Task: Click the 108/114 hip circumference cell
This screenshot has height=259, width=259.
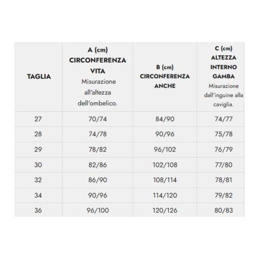Action: [x=165, y=180]
